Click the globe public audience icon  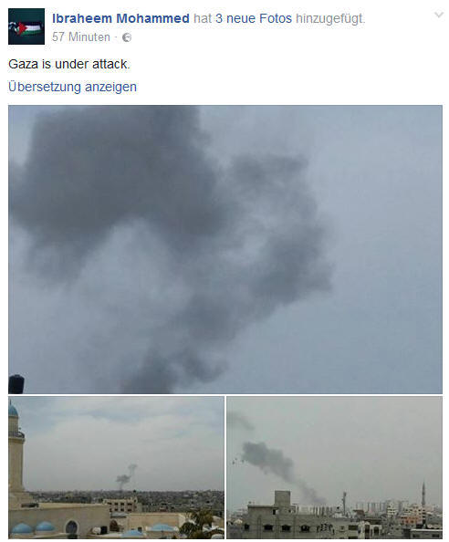click(127, 37)
